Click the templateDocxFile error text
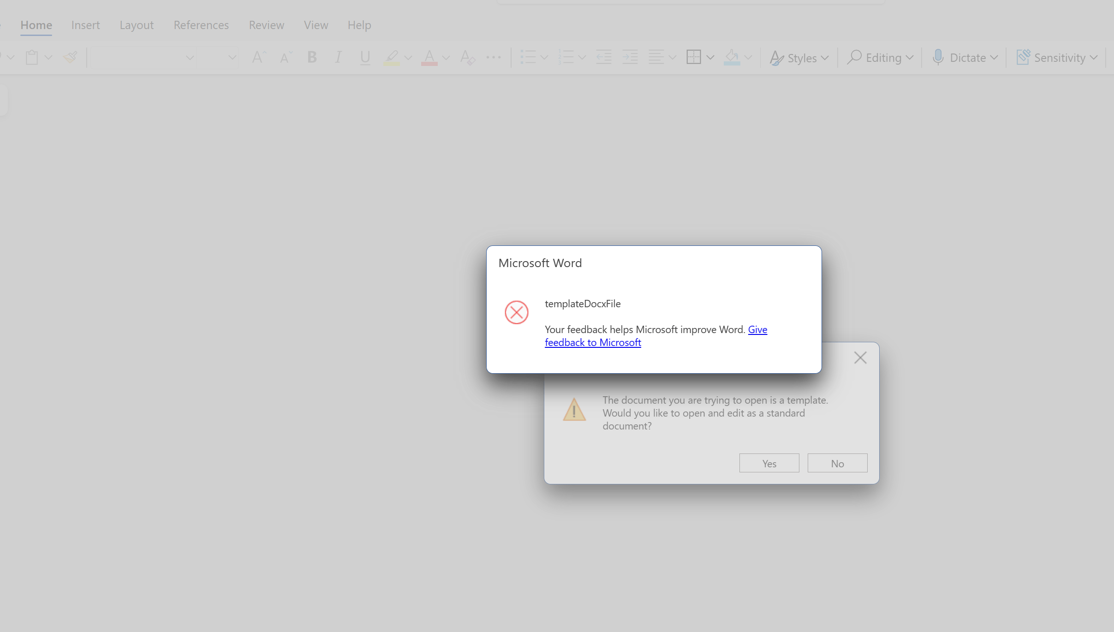This screenshot has width=1114, height=632. (x=583, y=304)
